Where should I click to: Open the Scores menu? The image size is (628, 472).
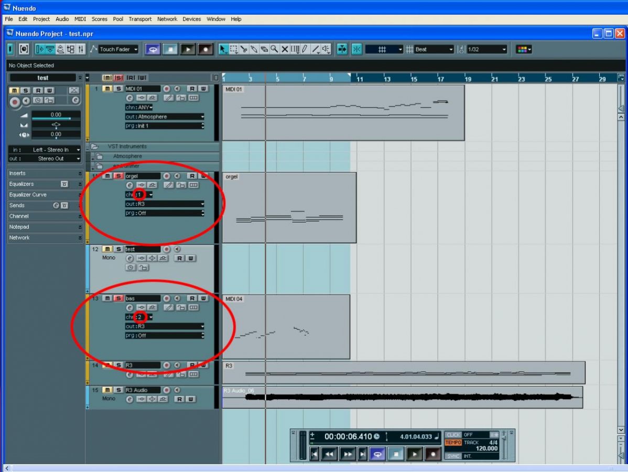tap(99, 19)
